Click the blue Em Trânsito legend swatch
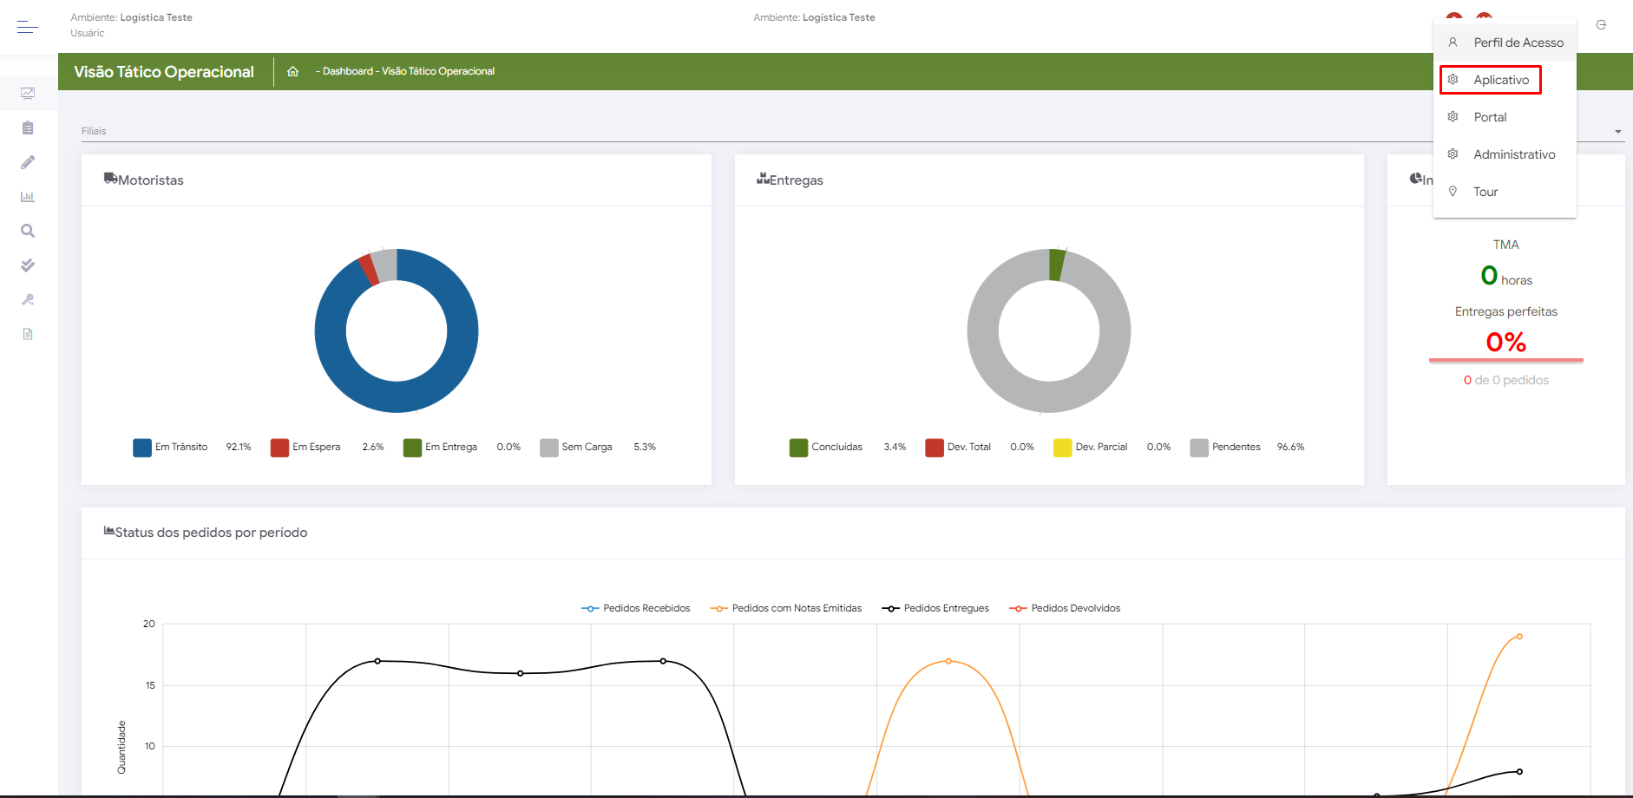This screenshot has width=1633, height=798. coord(142,448)
